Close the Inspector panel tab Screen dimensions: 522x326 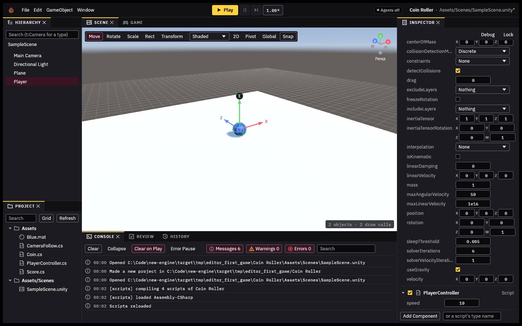point(438,22)
